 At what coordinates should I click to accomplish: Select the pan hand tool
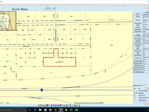click(x=50, y=105)
